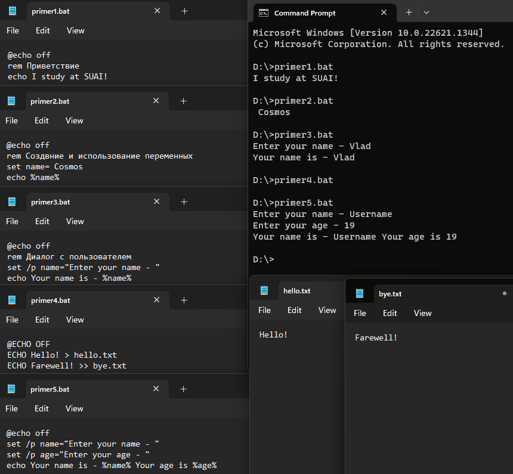Open a new Command Prompt tab

[409, 13]
